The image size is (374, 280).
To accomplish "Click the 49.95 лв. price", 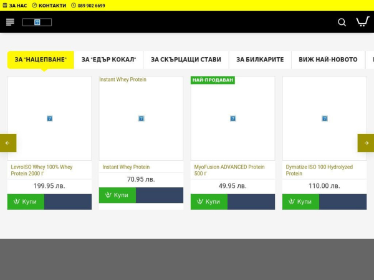I will [x=233, y=185].
